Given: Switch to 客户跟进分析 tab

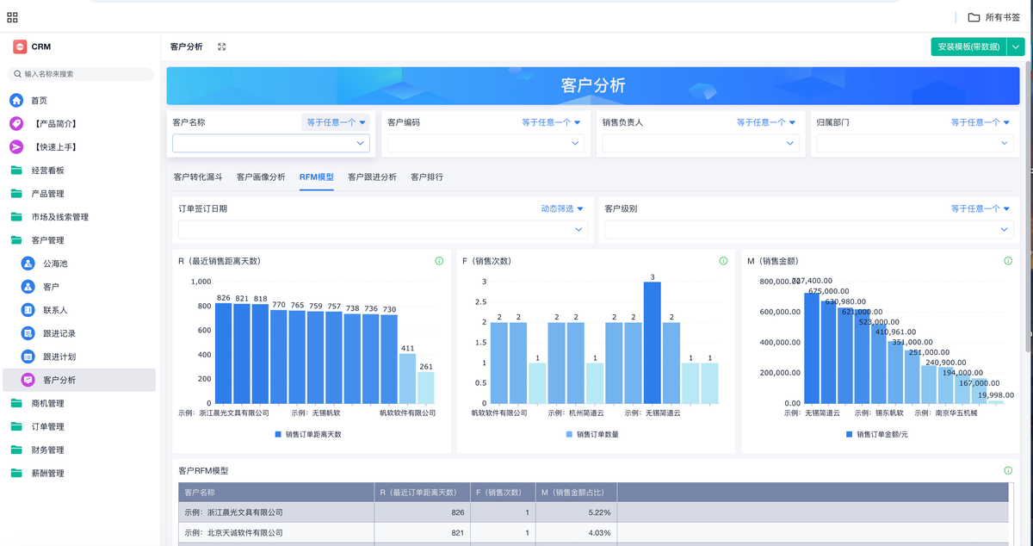Looking at the screenshot, I should point(372,177).
